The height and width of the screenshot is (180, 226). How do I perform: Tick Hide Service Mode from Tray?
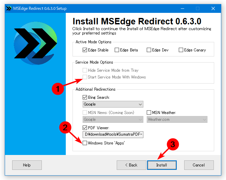[x=85, y=70]
